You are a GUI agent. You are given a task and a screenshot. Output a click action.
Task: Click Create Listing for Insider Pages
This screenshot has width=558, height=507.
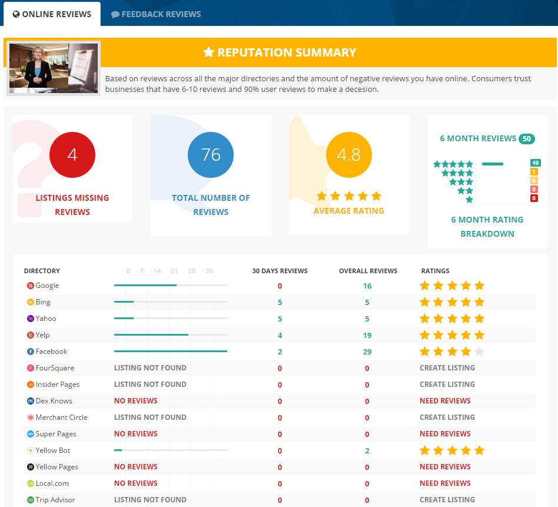click(x=447, y=385)
